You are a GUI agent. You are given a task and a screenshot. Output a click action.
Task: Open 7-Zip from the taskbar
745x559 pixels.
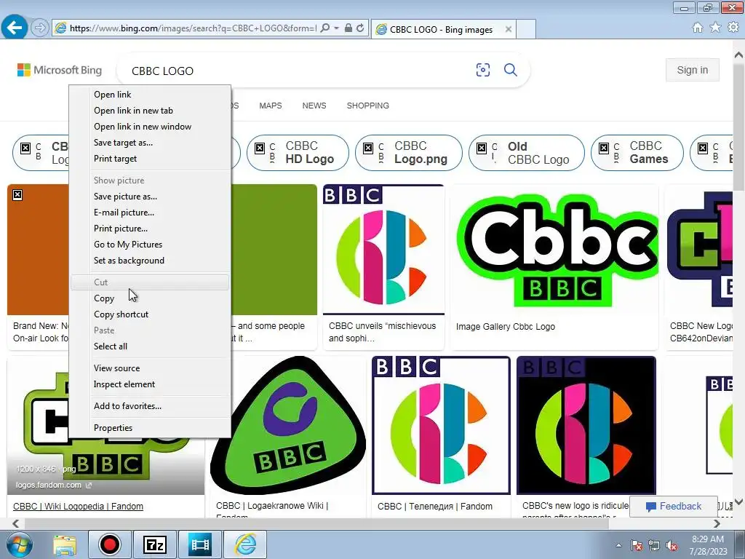155,544
